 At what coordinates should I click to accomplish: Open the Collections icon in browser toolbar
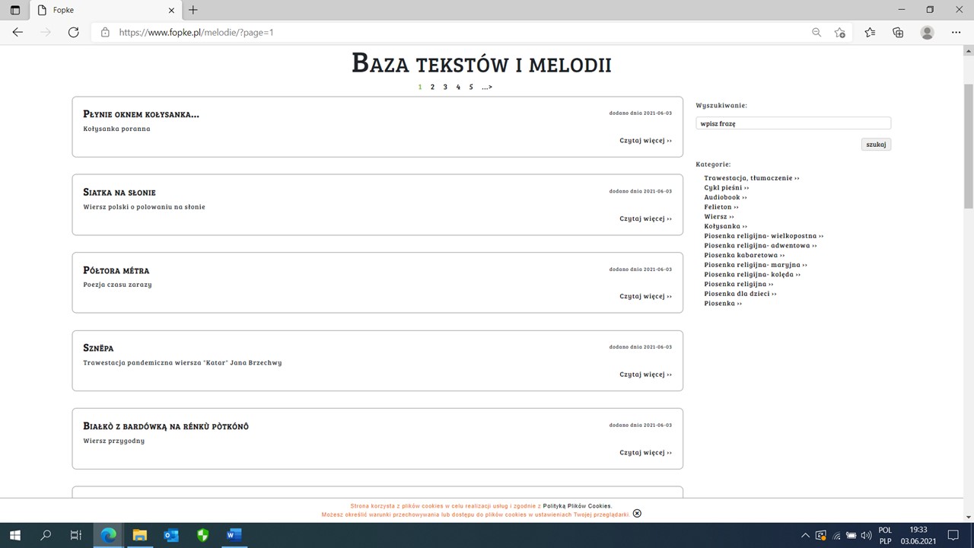coord(898,33)
